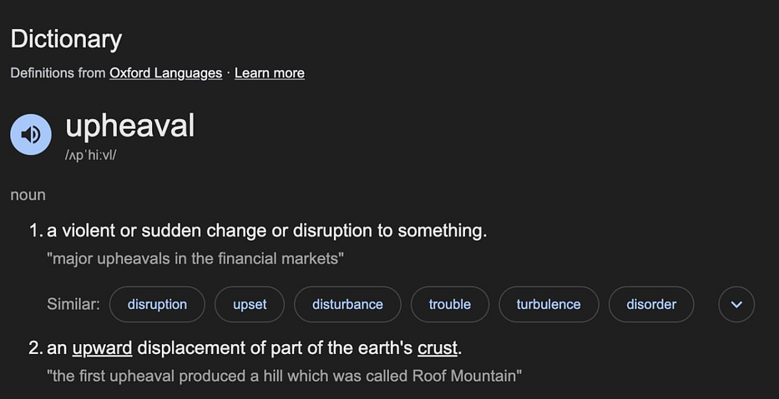Click the "Similar:" label

pos(73,304)
